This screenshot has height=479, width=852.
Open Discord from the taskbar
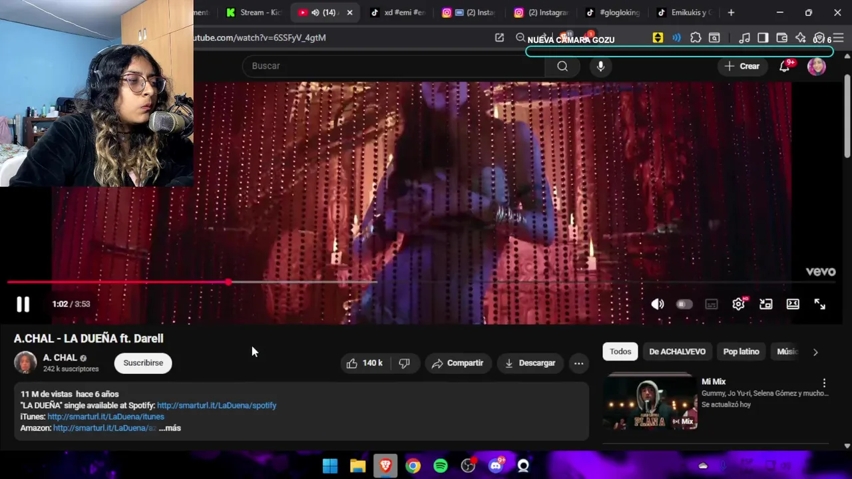[x=496, y=466]
